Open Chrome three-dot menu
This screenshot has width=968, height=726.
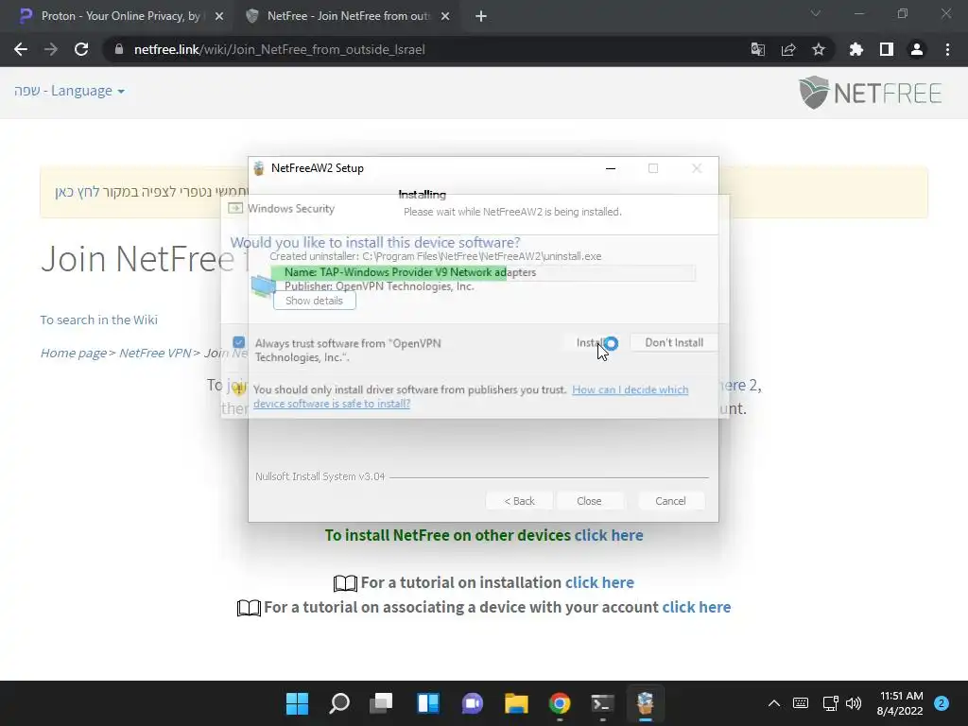[x=947, y=49]
